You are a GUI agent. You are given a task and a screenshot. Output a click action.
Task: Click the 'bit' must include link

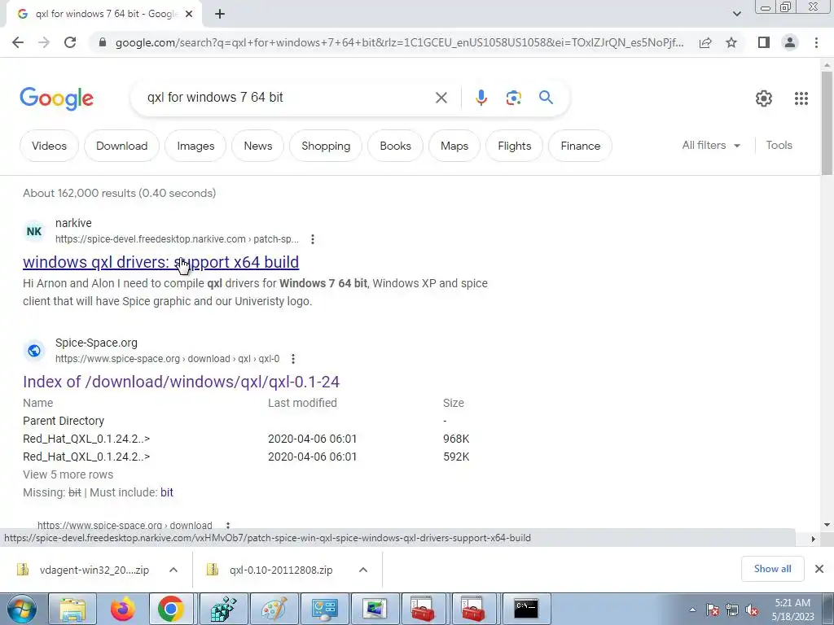166,492
